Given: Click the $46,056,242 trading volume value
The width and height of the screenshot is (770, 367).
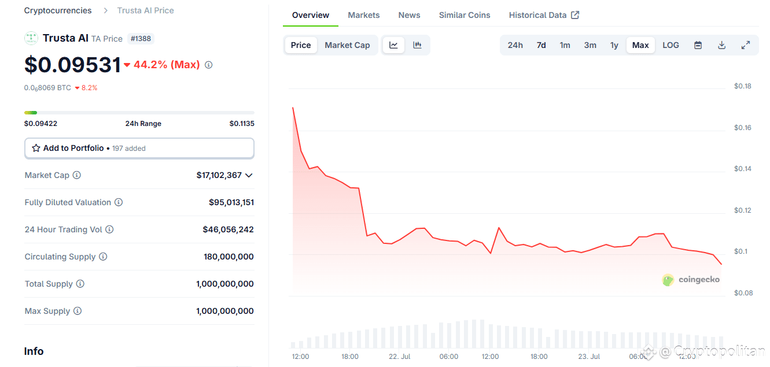Looking at the screenshot, I should (x=228, y=229).
